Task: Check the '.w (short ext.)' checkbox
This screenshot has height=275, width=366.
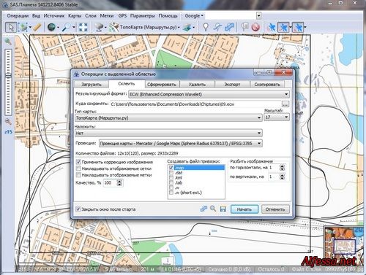Action: point(171,193)
